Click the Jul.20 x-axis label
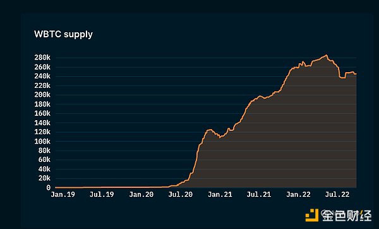This screenshot has width=379, height=229. pos(180,194)
